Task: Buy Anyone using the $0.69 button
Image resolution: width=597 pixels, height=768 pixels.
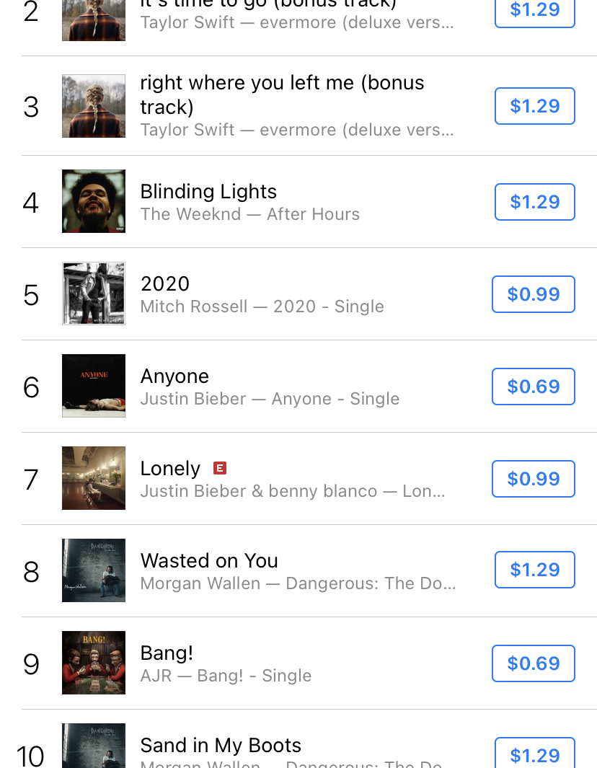Action: click(533, 387)
